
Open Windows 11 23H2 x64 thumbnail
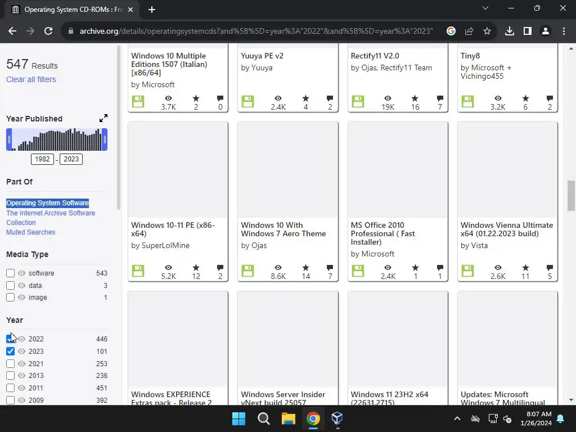coord(398,339)
